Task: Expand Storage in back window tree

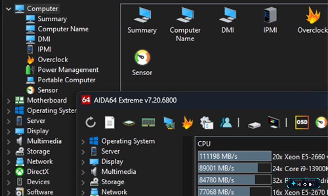Action: coord(8,152)
